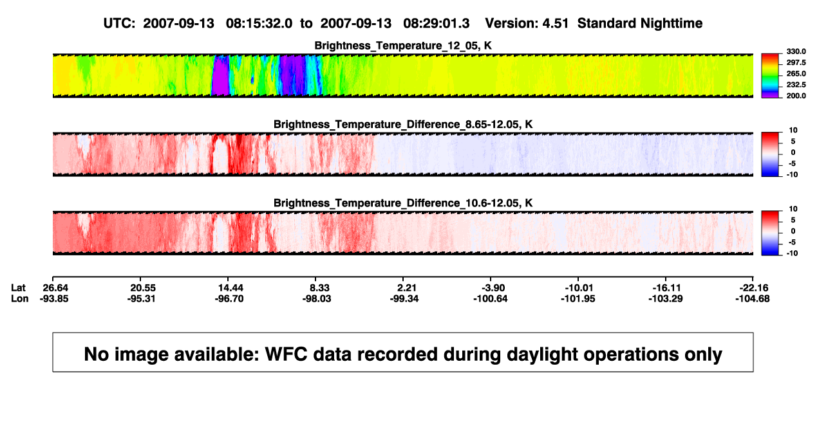Screen dimensions: 837x429
Task: Click latitude tick value 8.33
Action: coord(320,287)
